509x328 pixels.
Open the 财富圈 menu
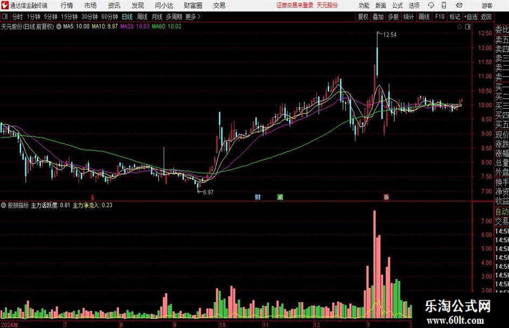[x=193, y=5]
